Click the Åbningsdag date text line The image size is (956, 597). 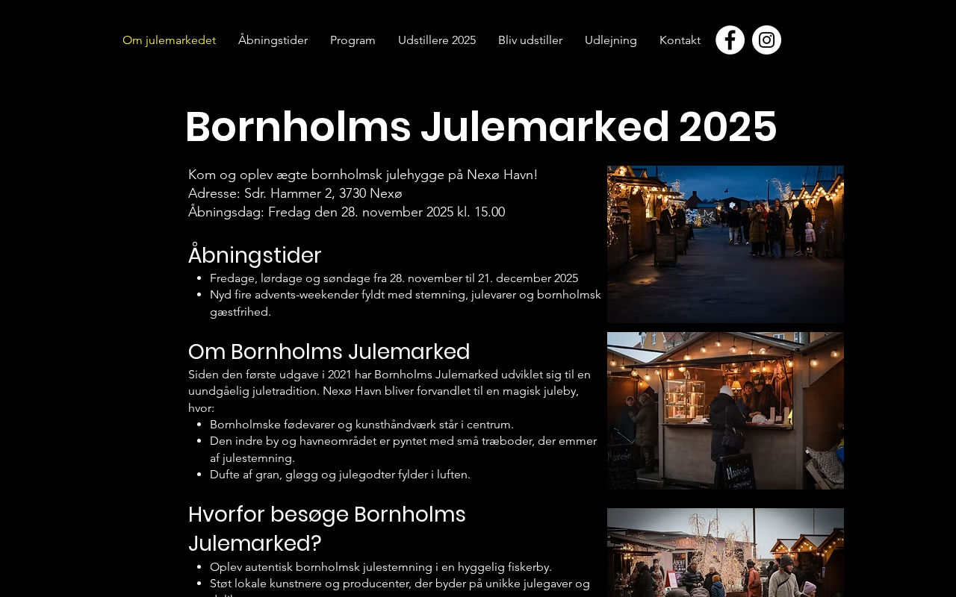[347, 212]
